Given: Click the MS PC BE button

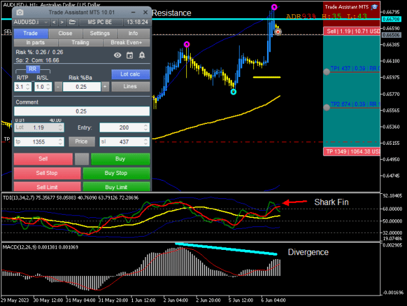Looking at the screenshot, I should point(100,22).
